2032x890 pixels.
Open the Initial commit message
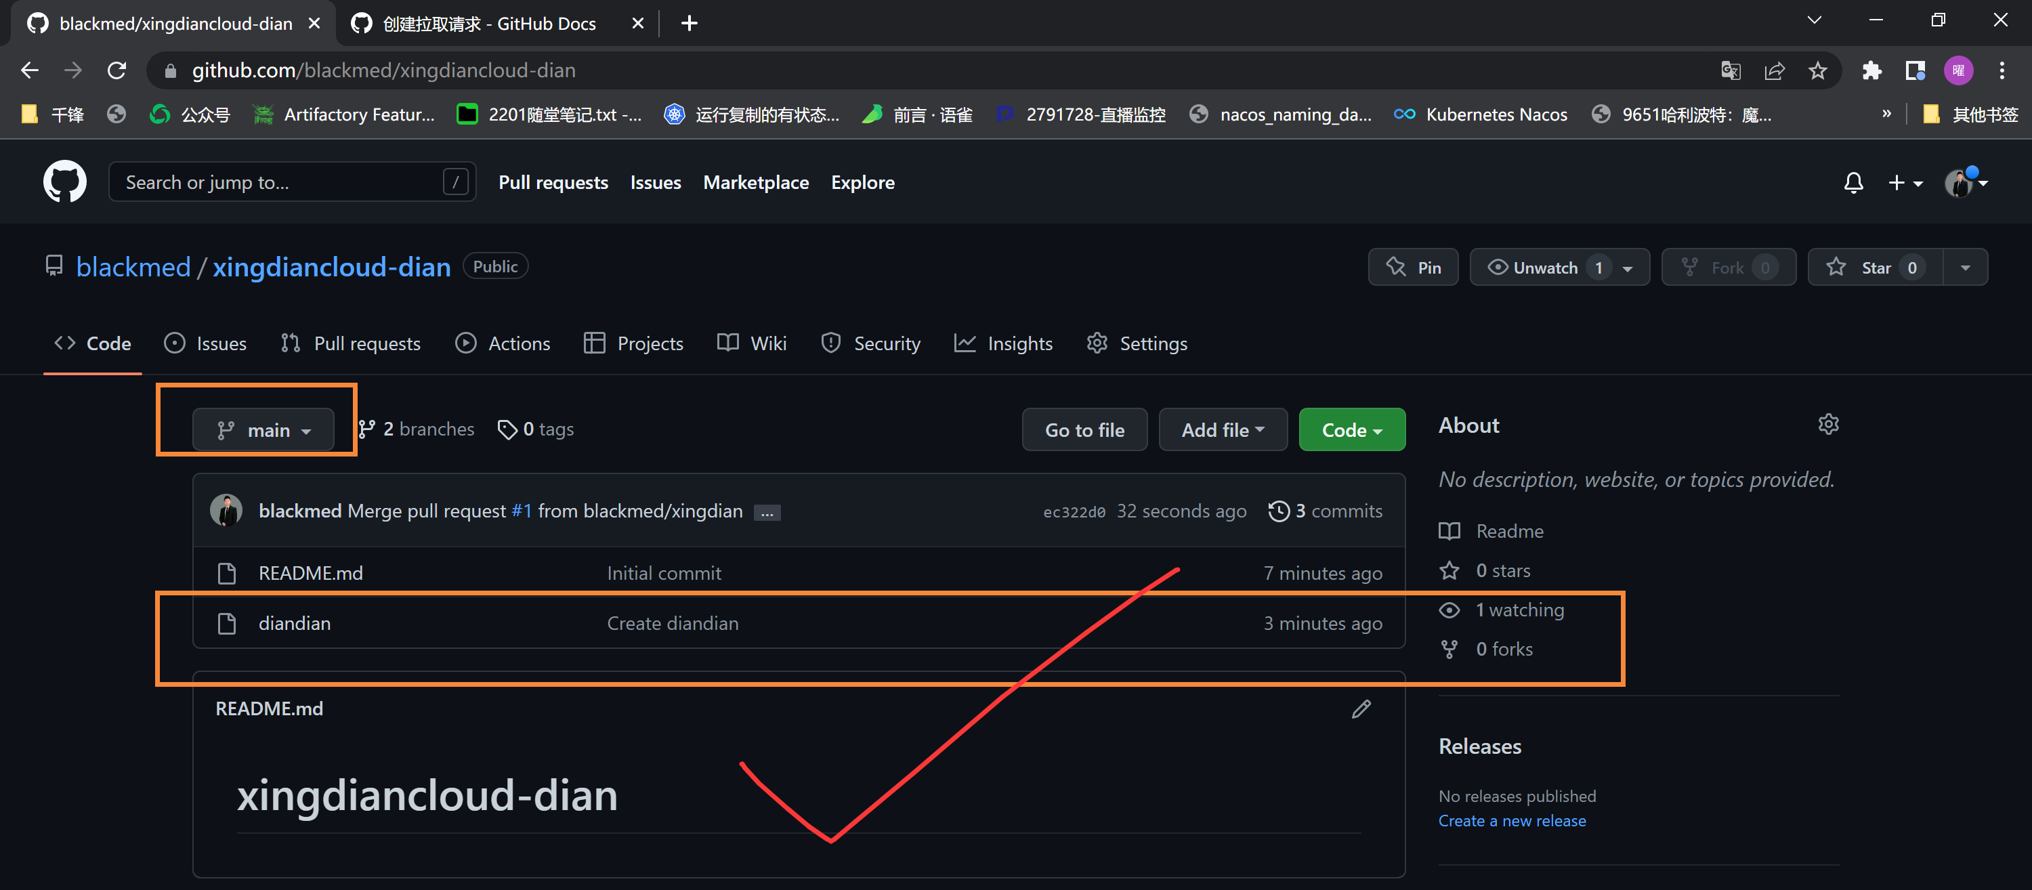664,573
